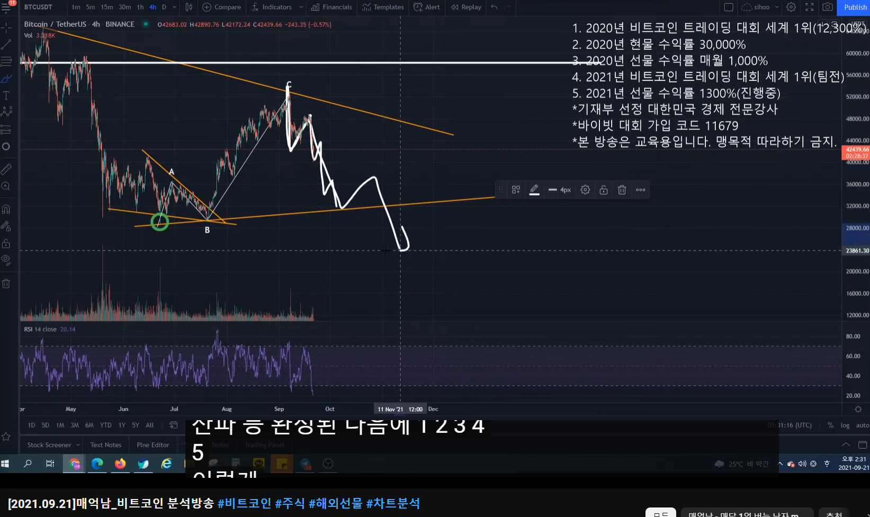The height and width of the screenshot is (517, 870).
Task: Toggle log scale
Action: [x=845, y=425]
